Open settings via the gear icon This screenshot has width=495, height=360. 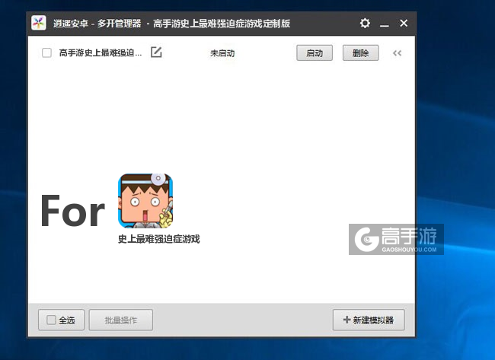365,24
